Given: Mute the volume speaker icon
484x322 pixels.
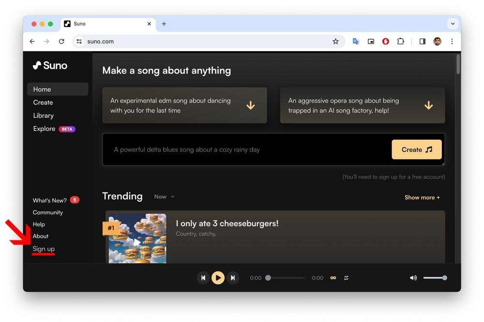Looking at the screenshot, I should [x=413, y=278].
